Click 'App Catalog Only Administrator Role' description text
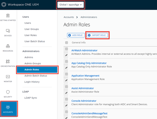This screenshot has width=157, height=119. (92, 67)
